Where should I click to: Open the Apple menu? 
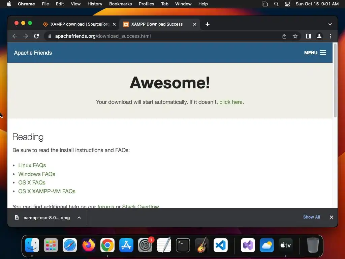[9, 4]
